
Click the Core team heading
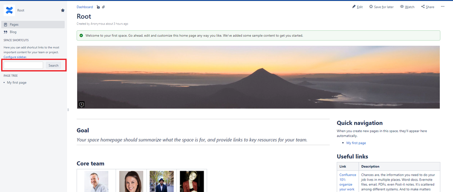(90, 164)
